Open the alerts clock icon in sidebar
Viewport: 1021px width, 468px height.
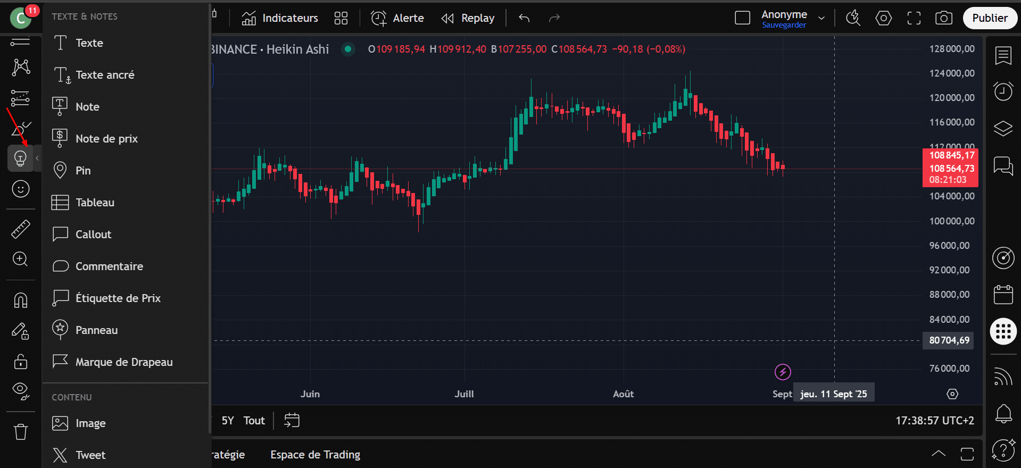1003,91
